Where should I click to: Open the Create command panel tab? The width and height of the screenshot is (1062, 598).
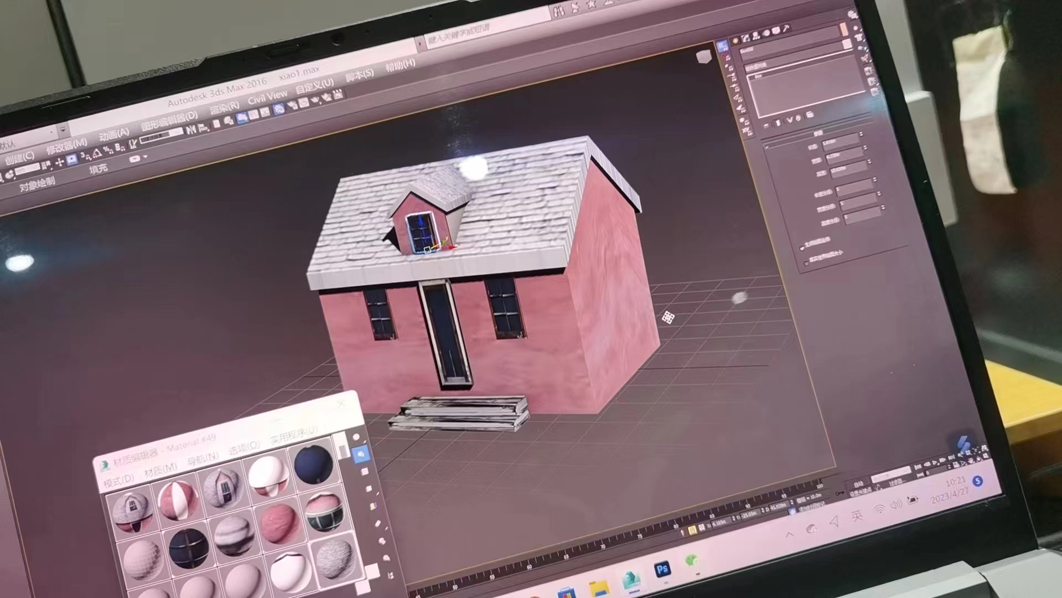(735, 41)
